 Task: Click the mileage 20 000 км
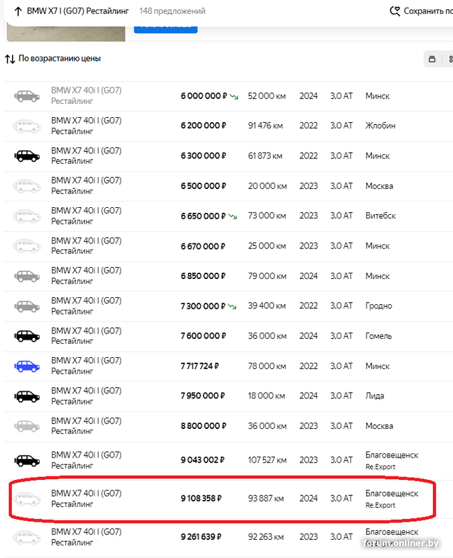(268, 186)
